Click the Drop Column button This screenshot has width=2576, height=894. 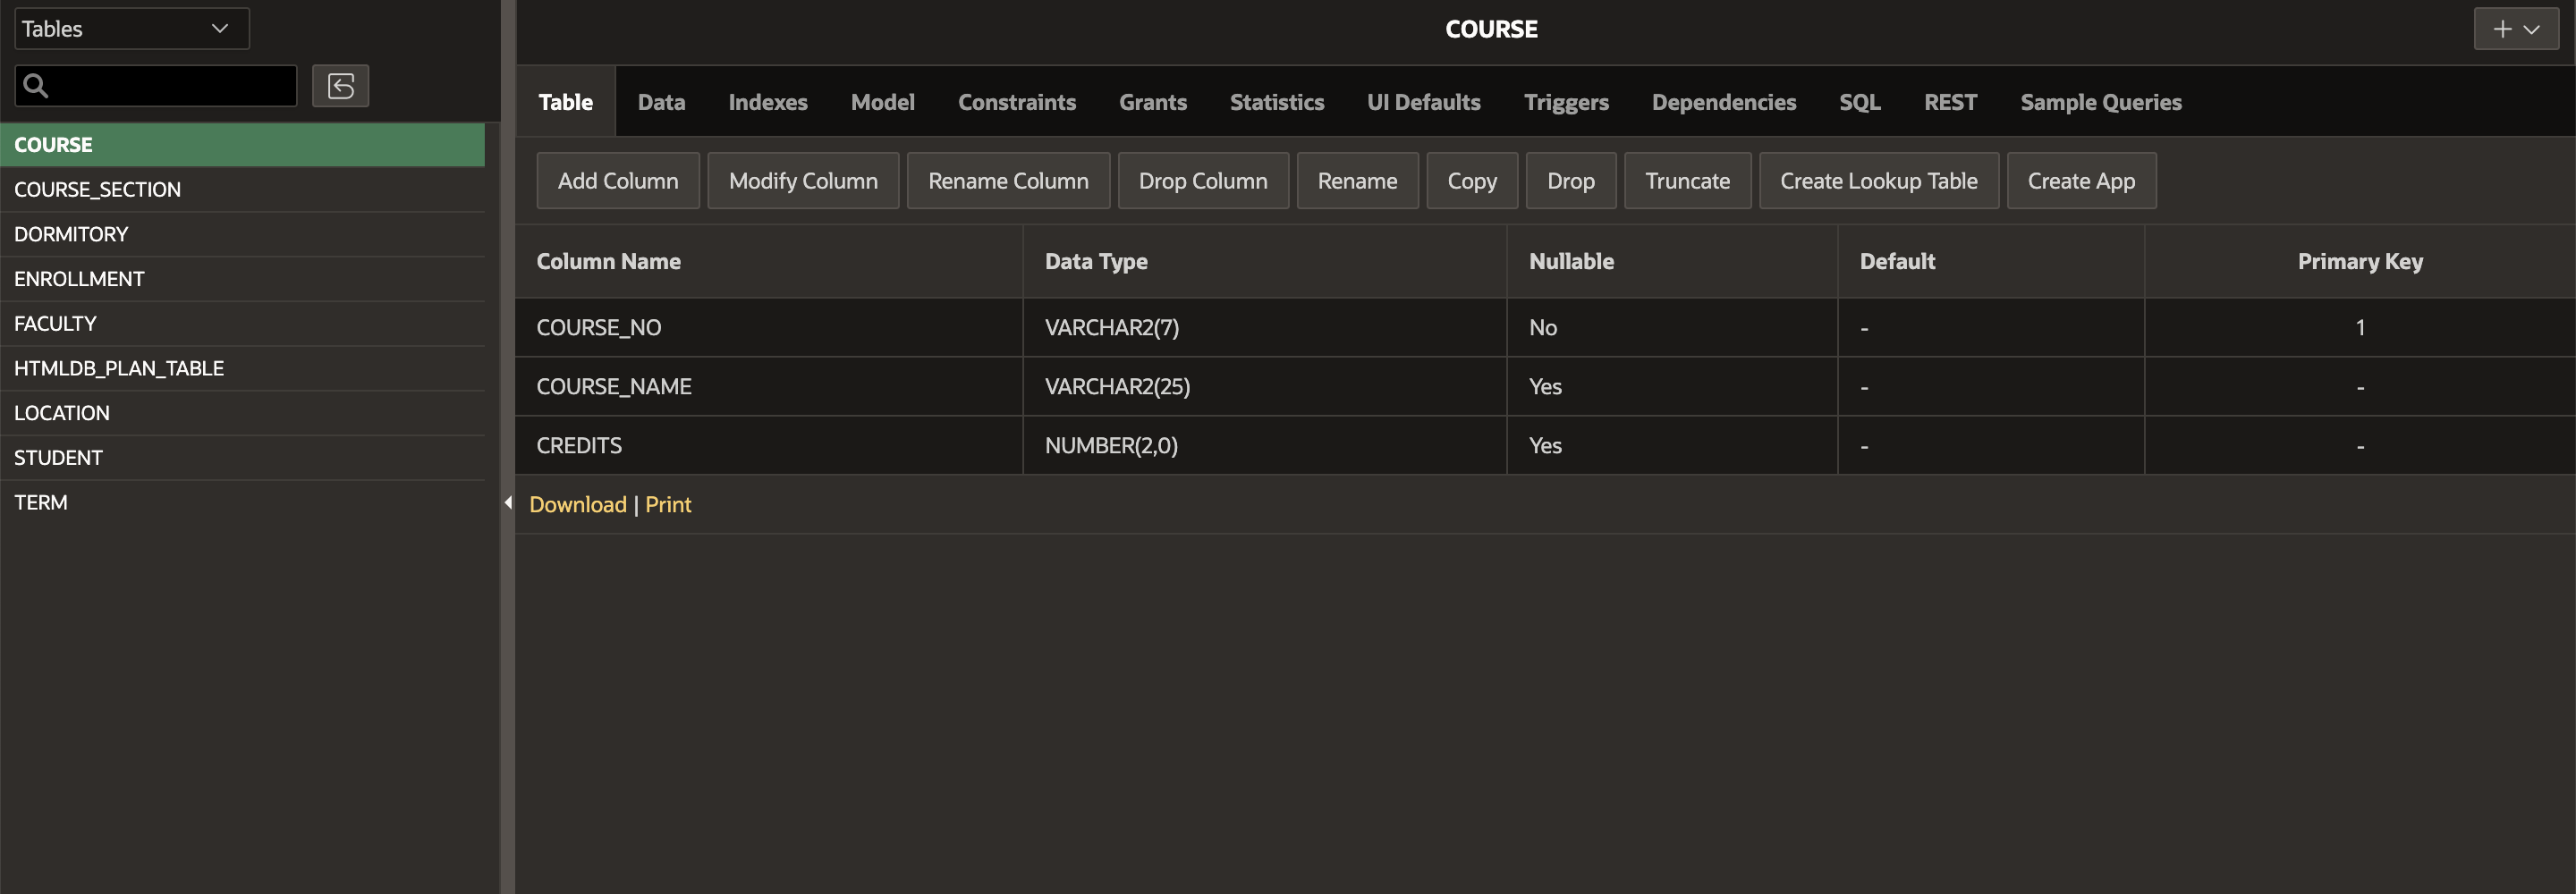point(1203,181)
